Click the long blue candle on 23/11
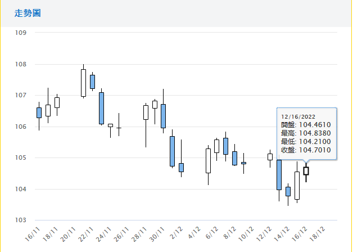Image resolution: width=353 pixels, height=252 pixels. [x=101, y=108]
